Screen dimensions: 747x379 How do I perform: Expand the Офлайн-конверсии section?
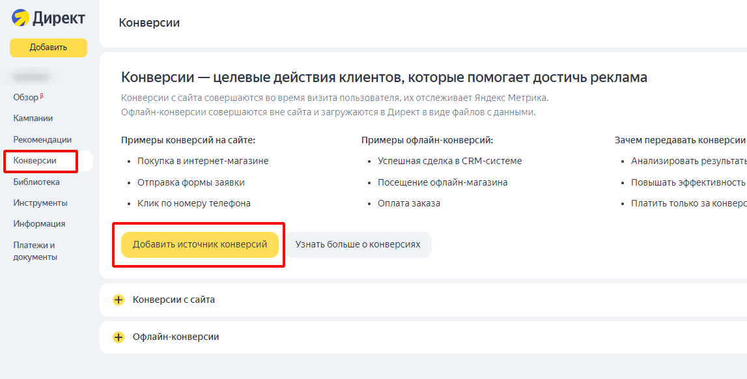pos(176,337)
